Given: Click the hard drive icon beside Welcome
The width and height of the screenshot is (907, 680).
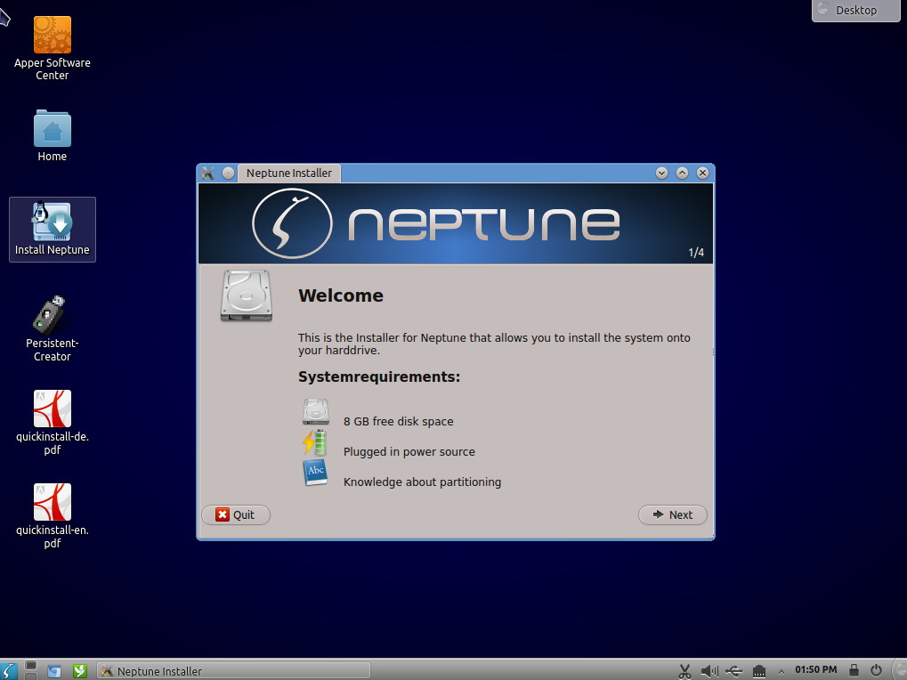Looking at the screenshot, I should tap(247, 295).
